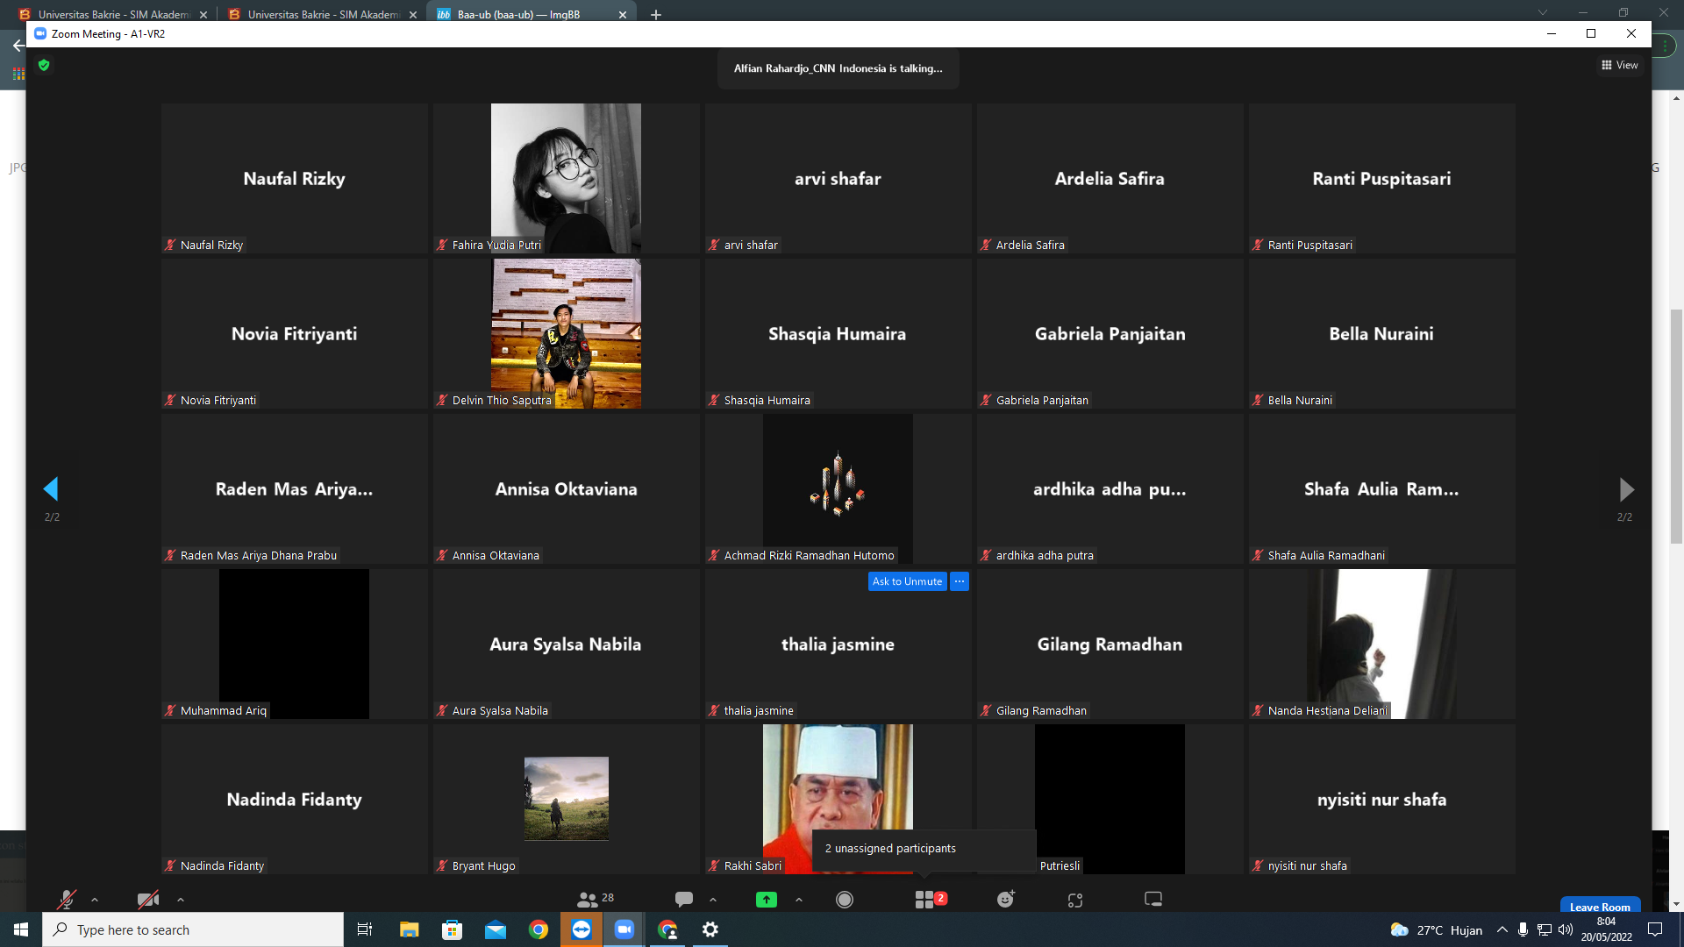This screenshot has height=947, width=1684.
Task: Start video using the camera icon
Action: click(x=148, y=900)
